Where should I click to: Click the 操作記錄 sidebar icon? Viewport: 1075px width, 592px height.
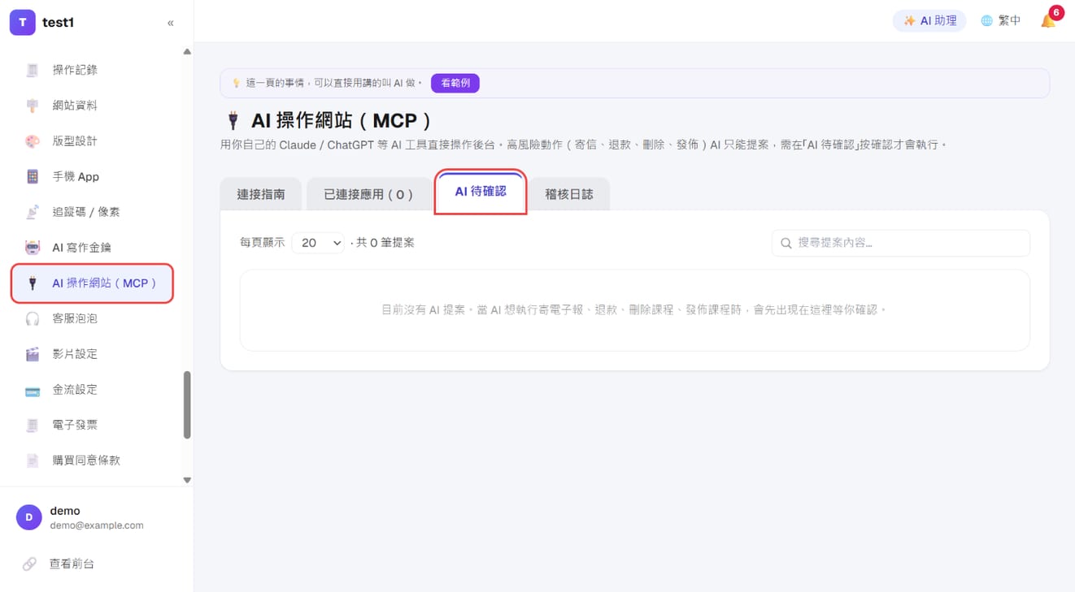click(x=33, y=70)
